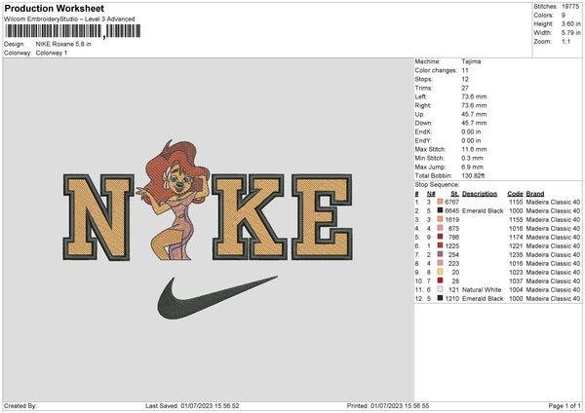Pick the orange swatch beside stitch count 1619

(441, 219)
